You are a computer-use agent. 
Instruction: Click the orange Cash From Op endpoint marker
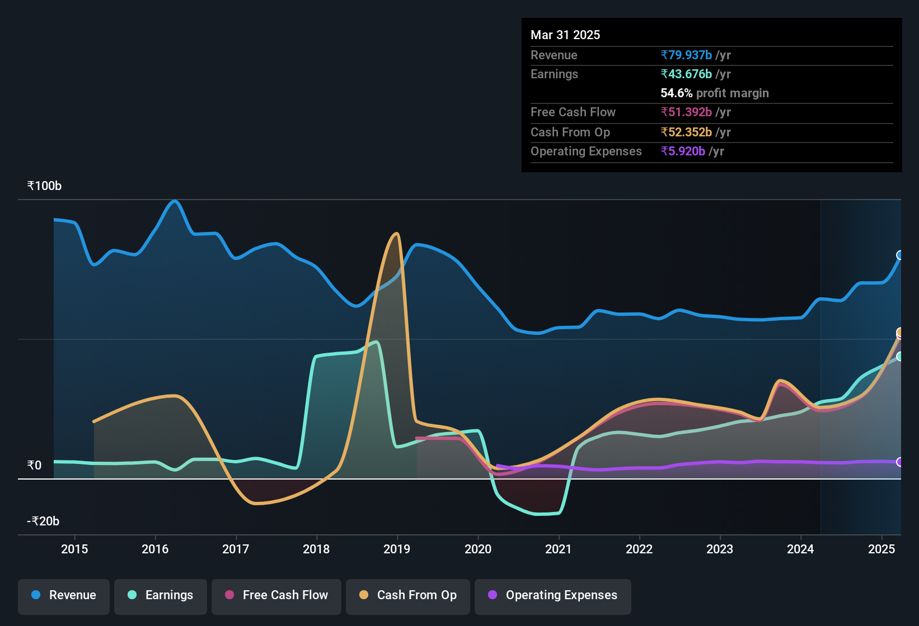pos(900,333)
